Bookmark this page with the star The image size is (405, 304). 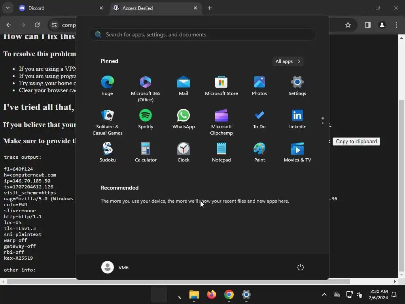tap(348, 25)
